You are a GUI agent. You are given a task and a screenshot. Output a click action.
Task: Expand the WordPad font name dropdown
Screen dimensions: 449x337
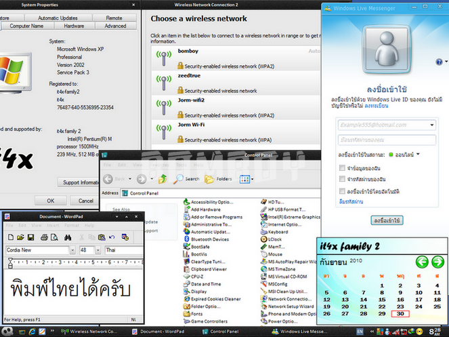(72, 250)
